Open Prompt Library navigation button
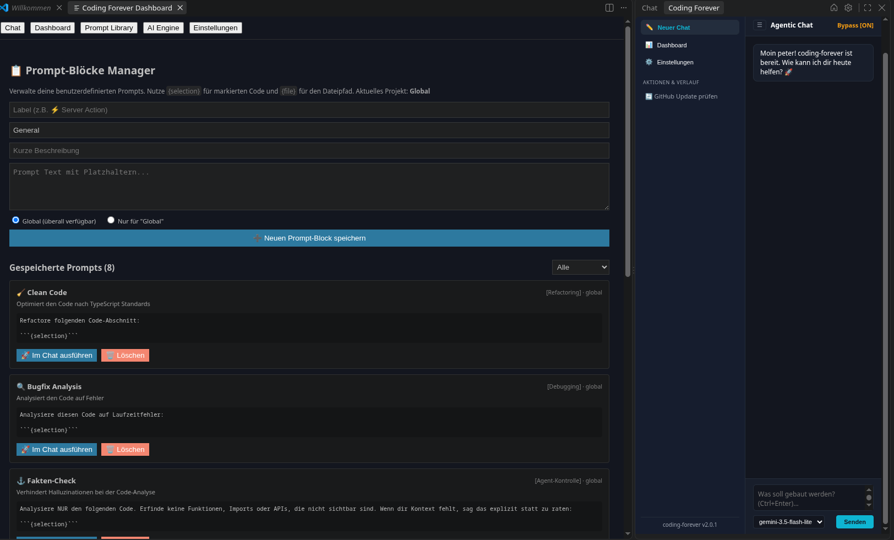 click(x=109, y=28)
